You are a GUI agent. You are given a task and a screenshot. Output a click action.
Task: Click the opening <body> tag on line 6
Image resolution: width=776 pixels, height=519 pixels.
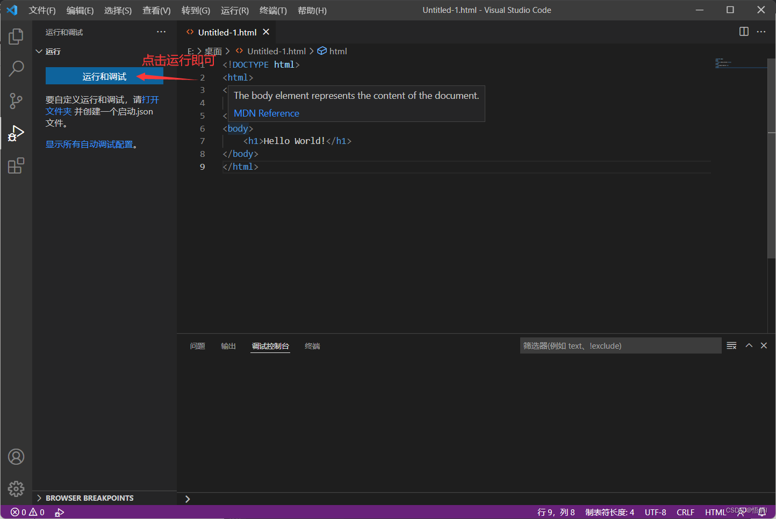point(238,128)
